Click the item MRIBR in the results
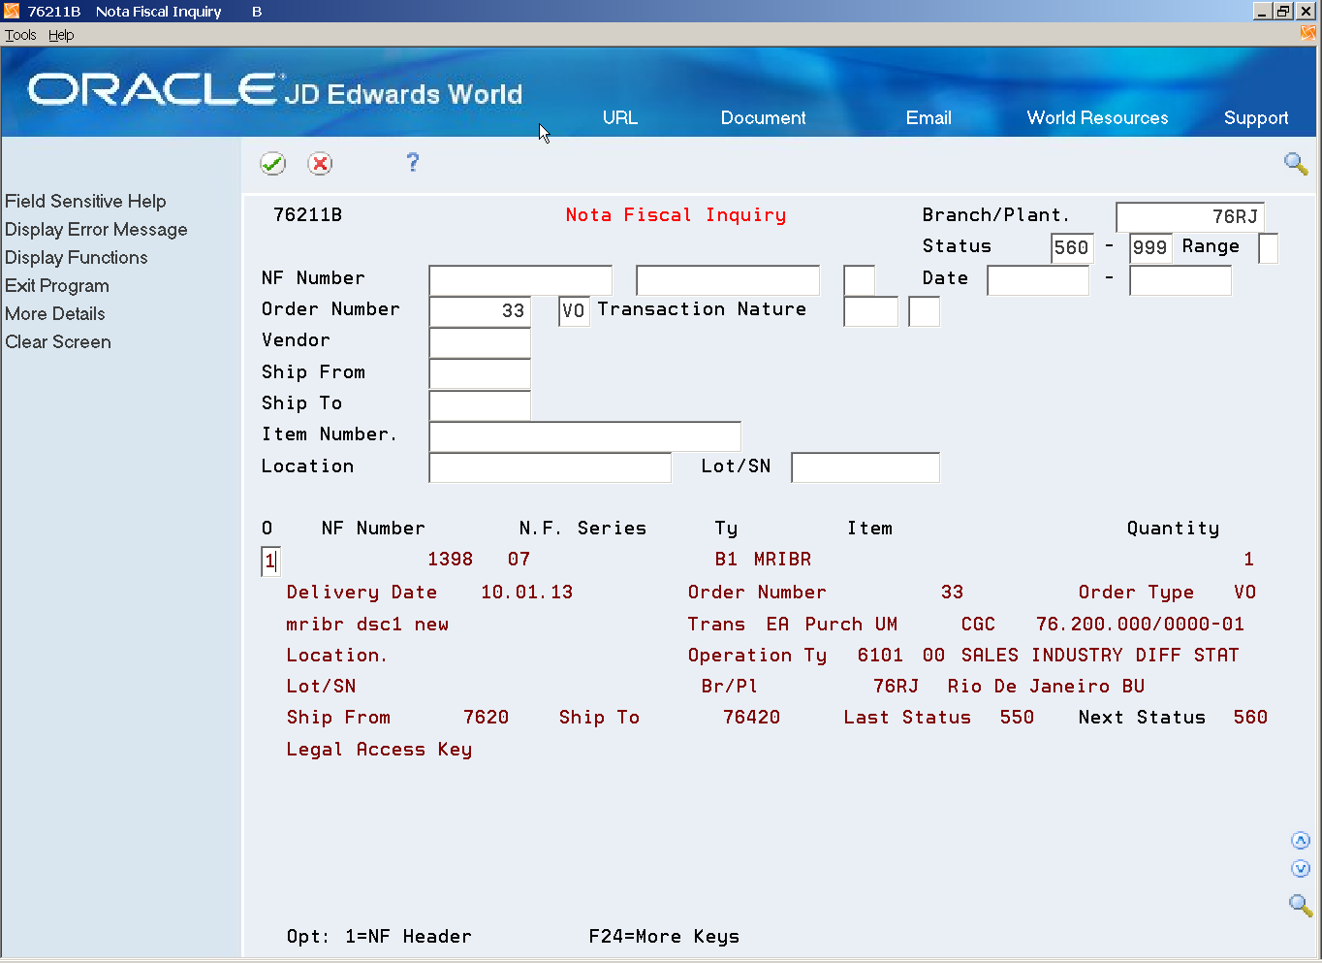 coord(782,560)
